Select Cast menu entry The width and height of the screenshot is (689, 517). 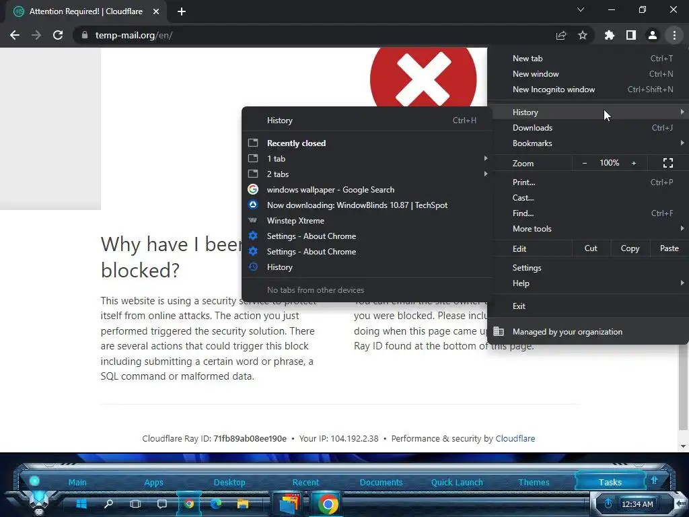coord(588,198)
